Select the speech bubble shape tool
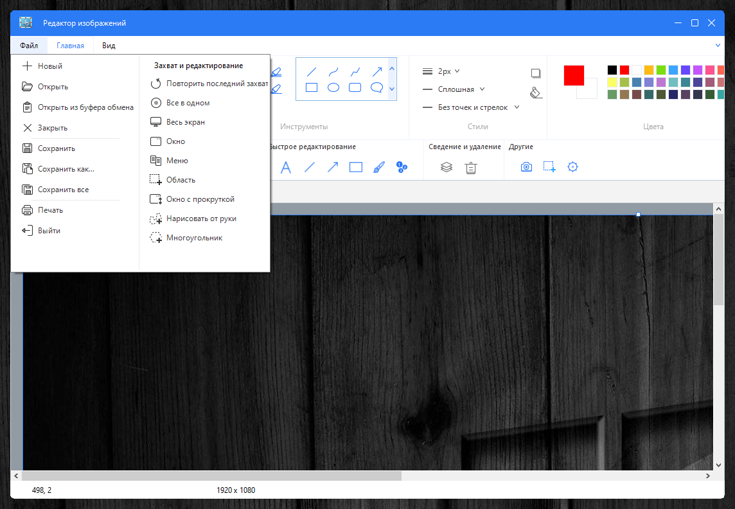The image size is (735, 509). point(377,87)
